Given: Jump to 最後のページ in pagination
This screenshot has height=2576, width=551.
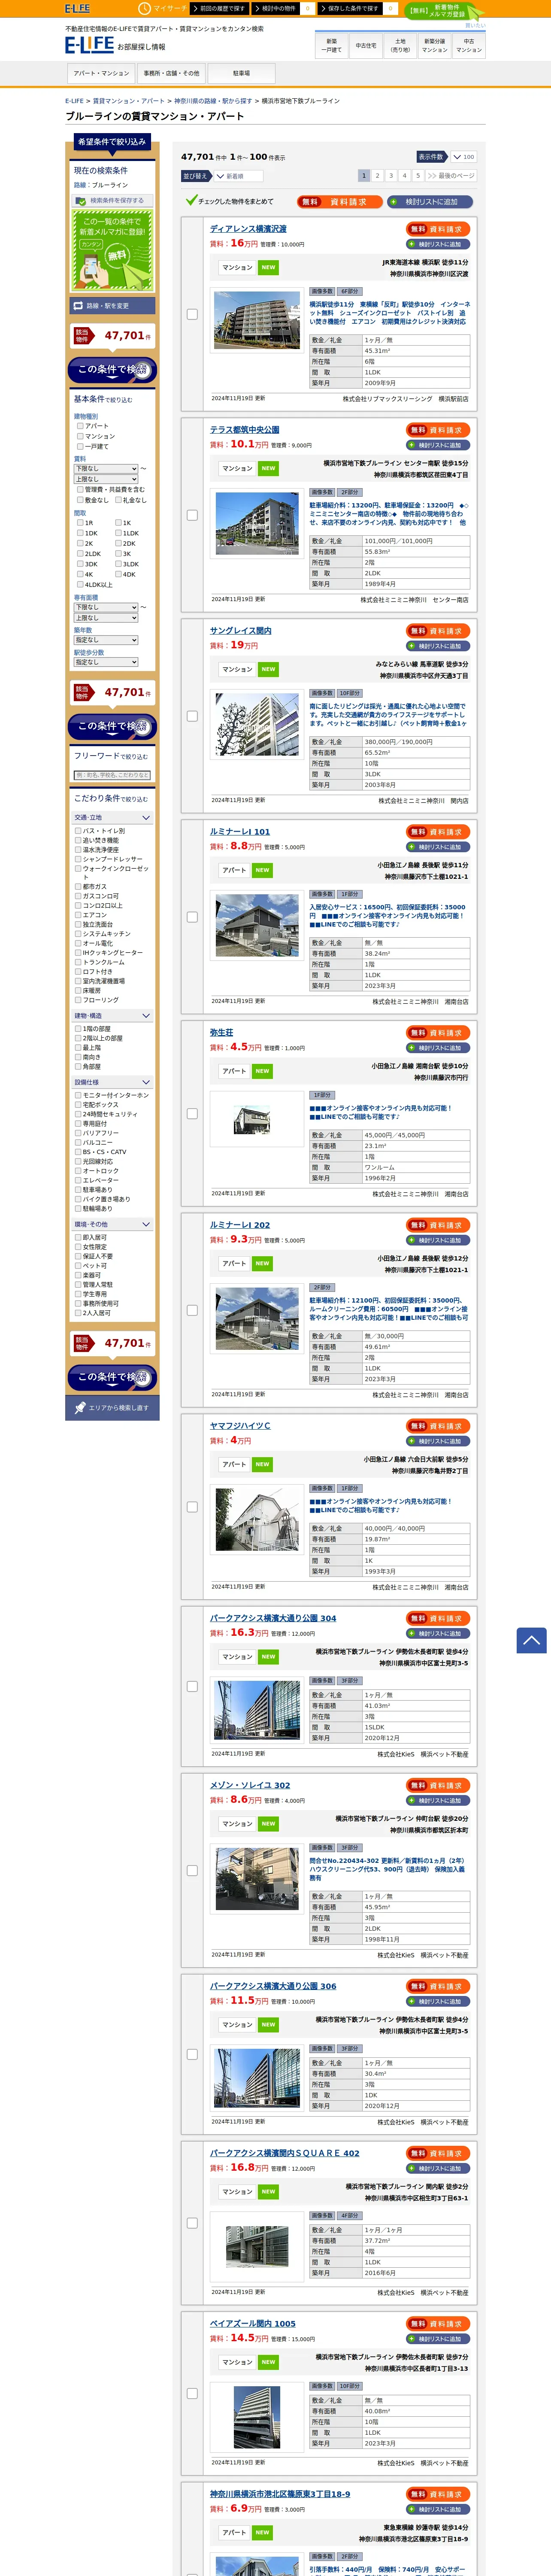Looking at the screenshot, I should (451, 175).
